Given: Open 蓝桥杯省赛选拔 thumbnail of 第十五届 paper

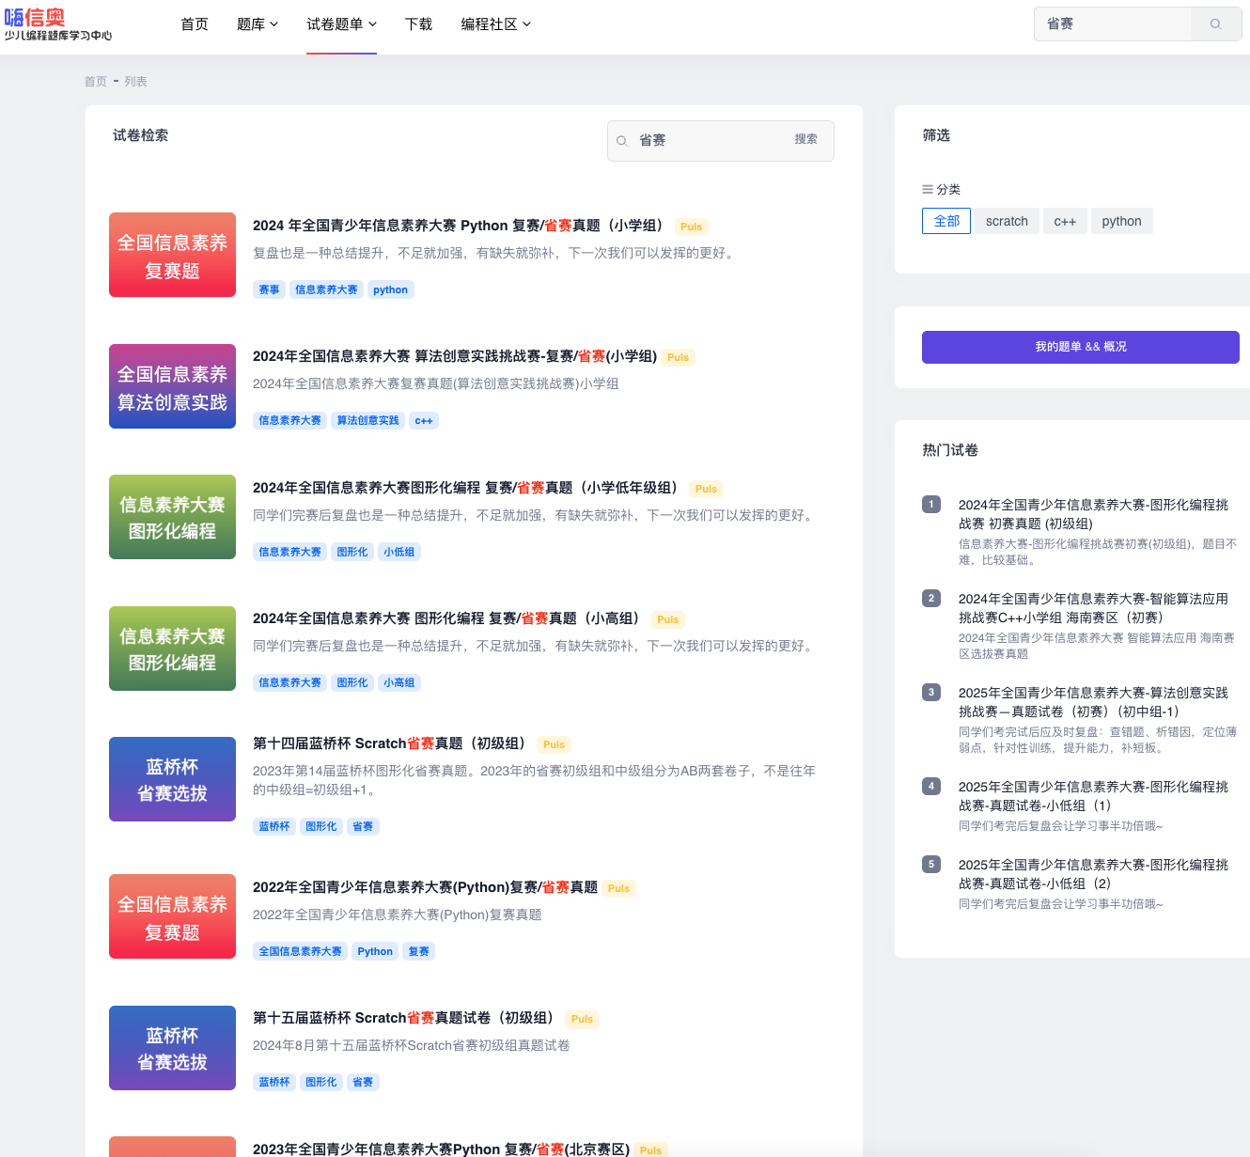Looking at the screenshot, I should [172, 1048].
